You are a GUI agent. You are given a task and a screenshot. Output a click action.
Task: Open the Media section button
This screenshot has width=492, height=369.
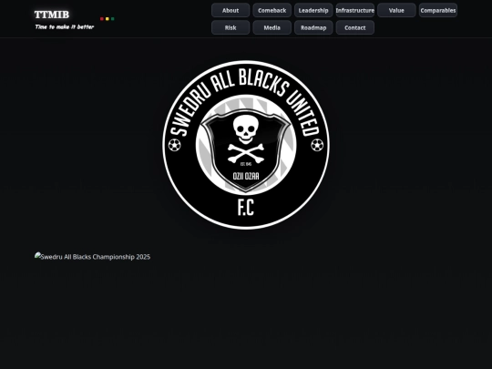tap(272, 27)
